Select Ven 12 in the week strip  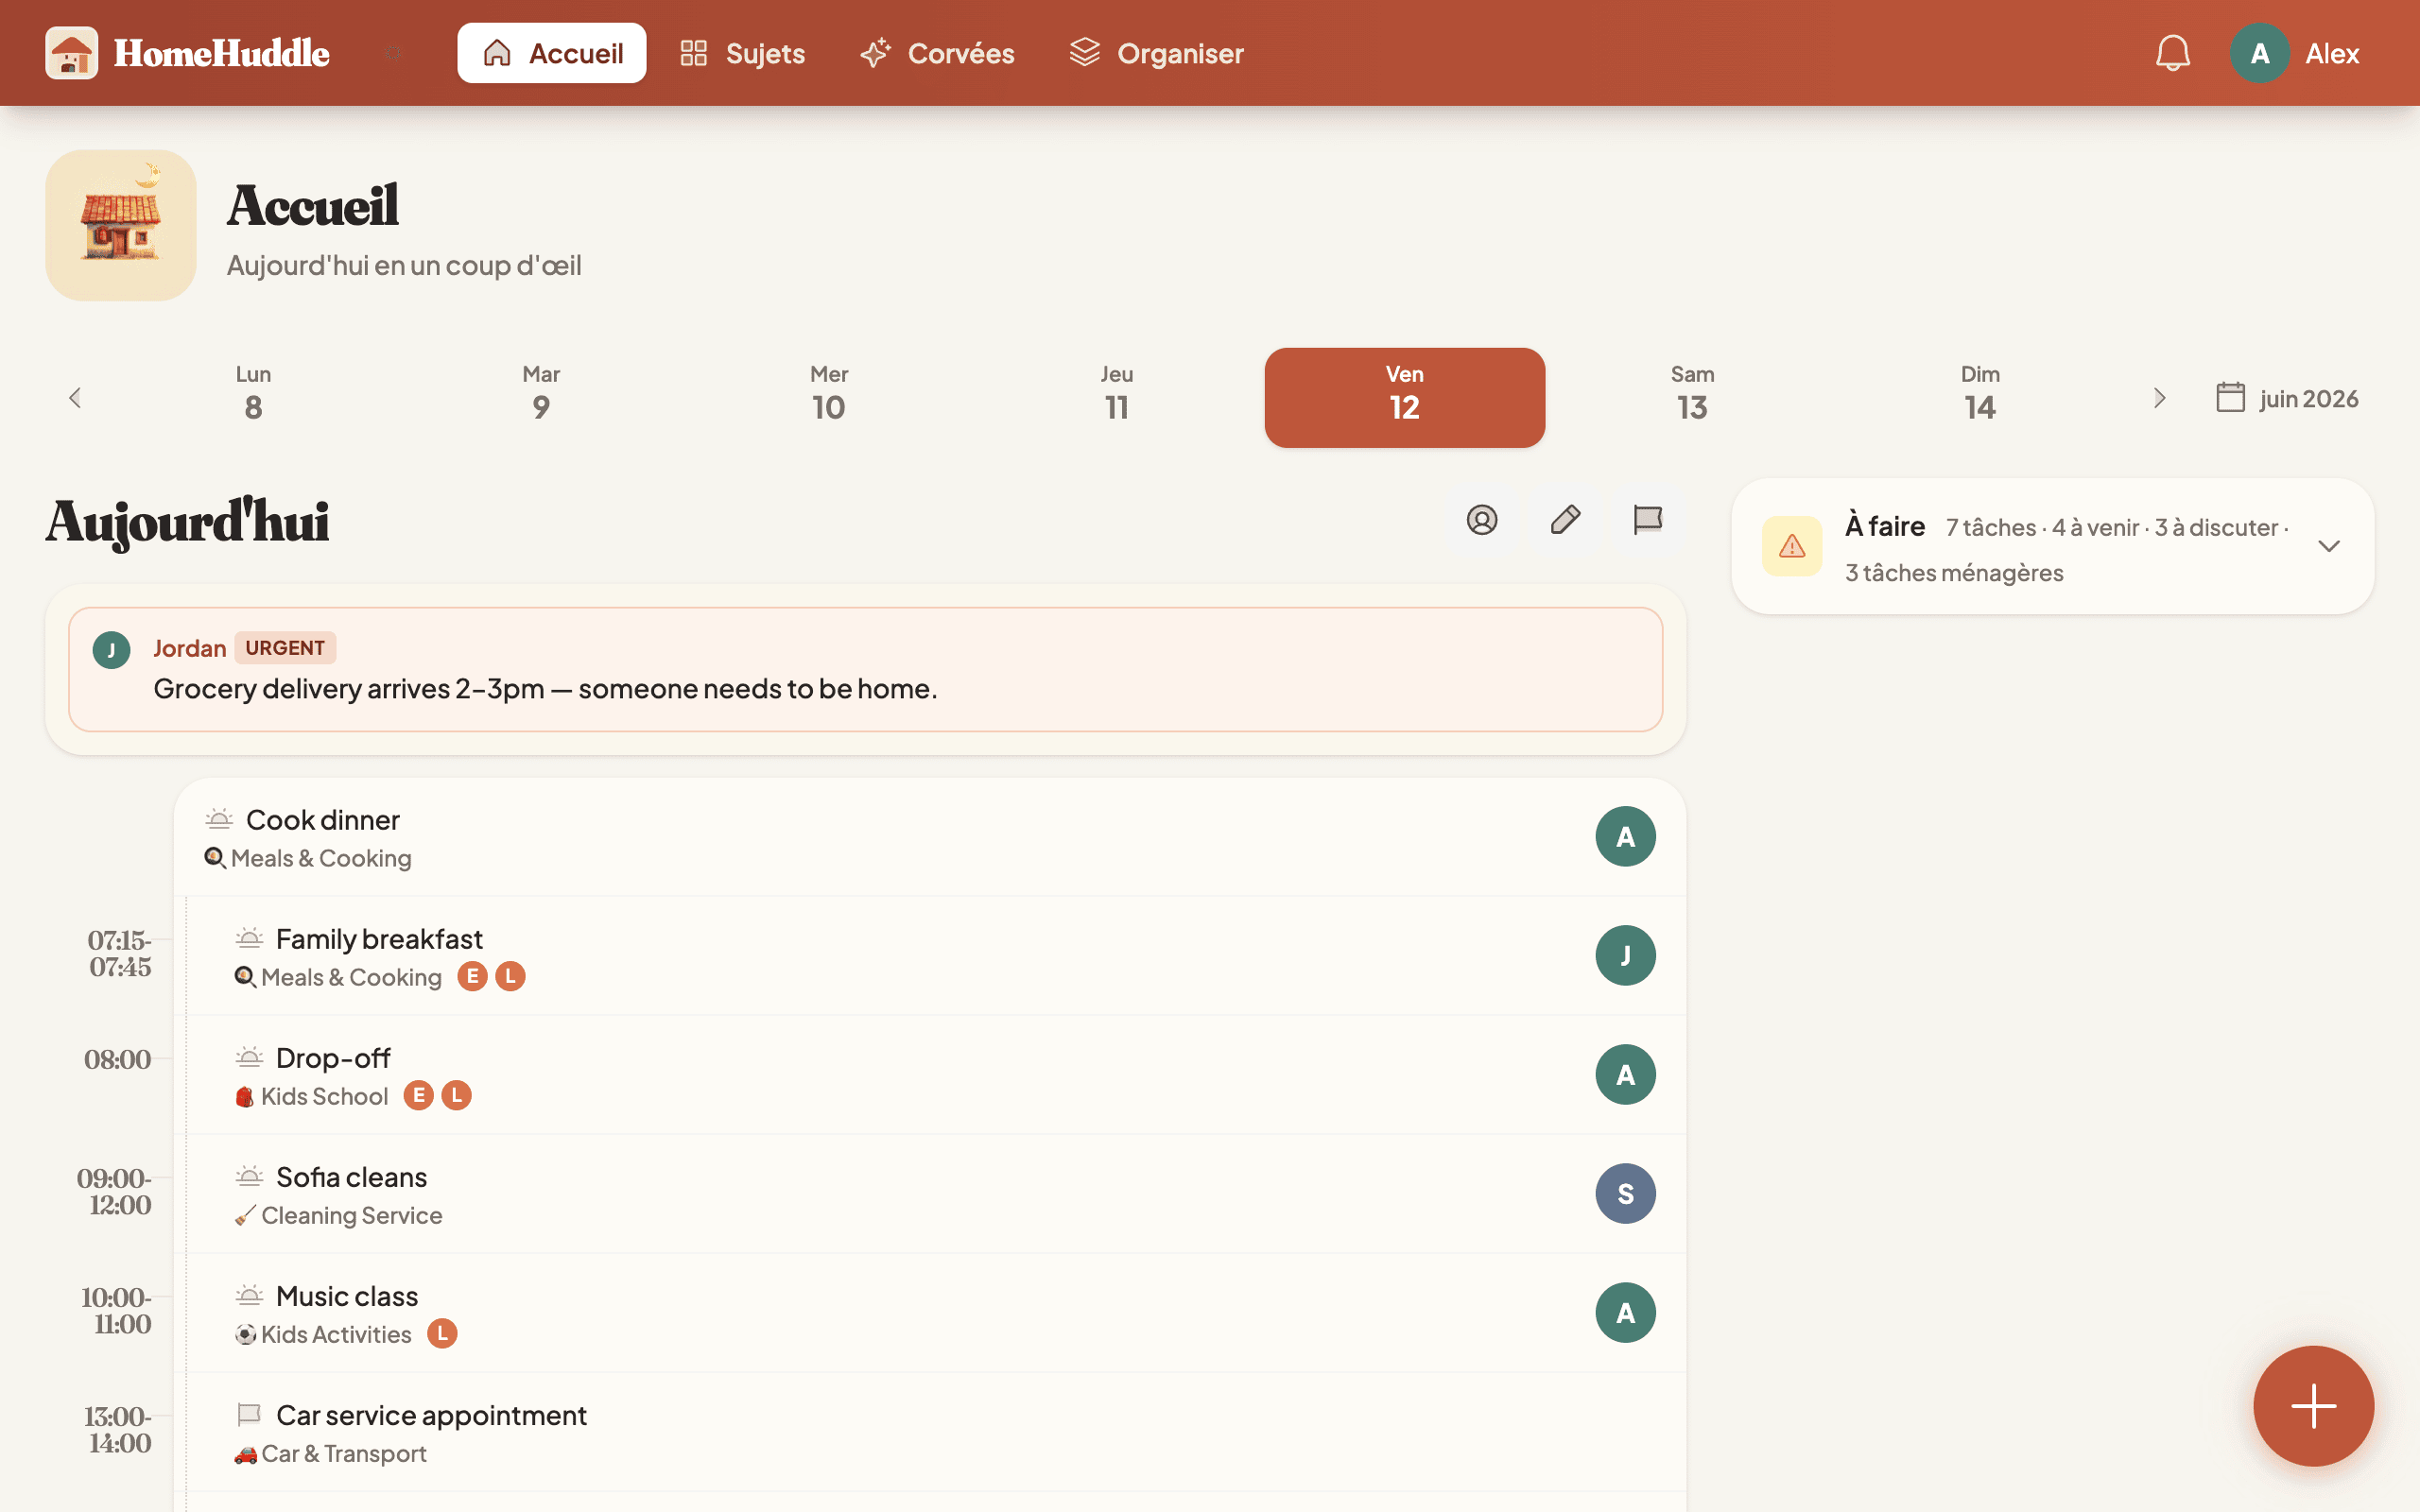tap(1405, 398)
